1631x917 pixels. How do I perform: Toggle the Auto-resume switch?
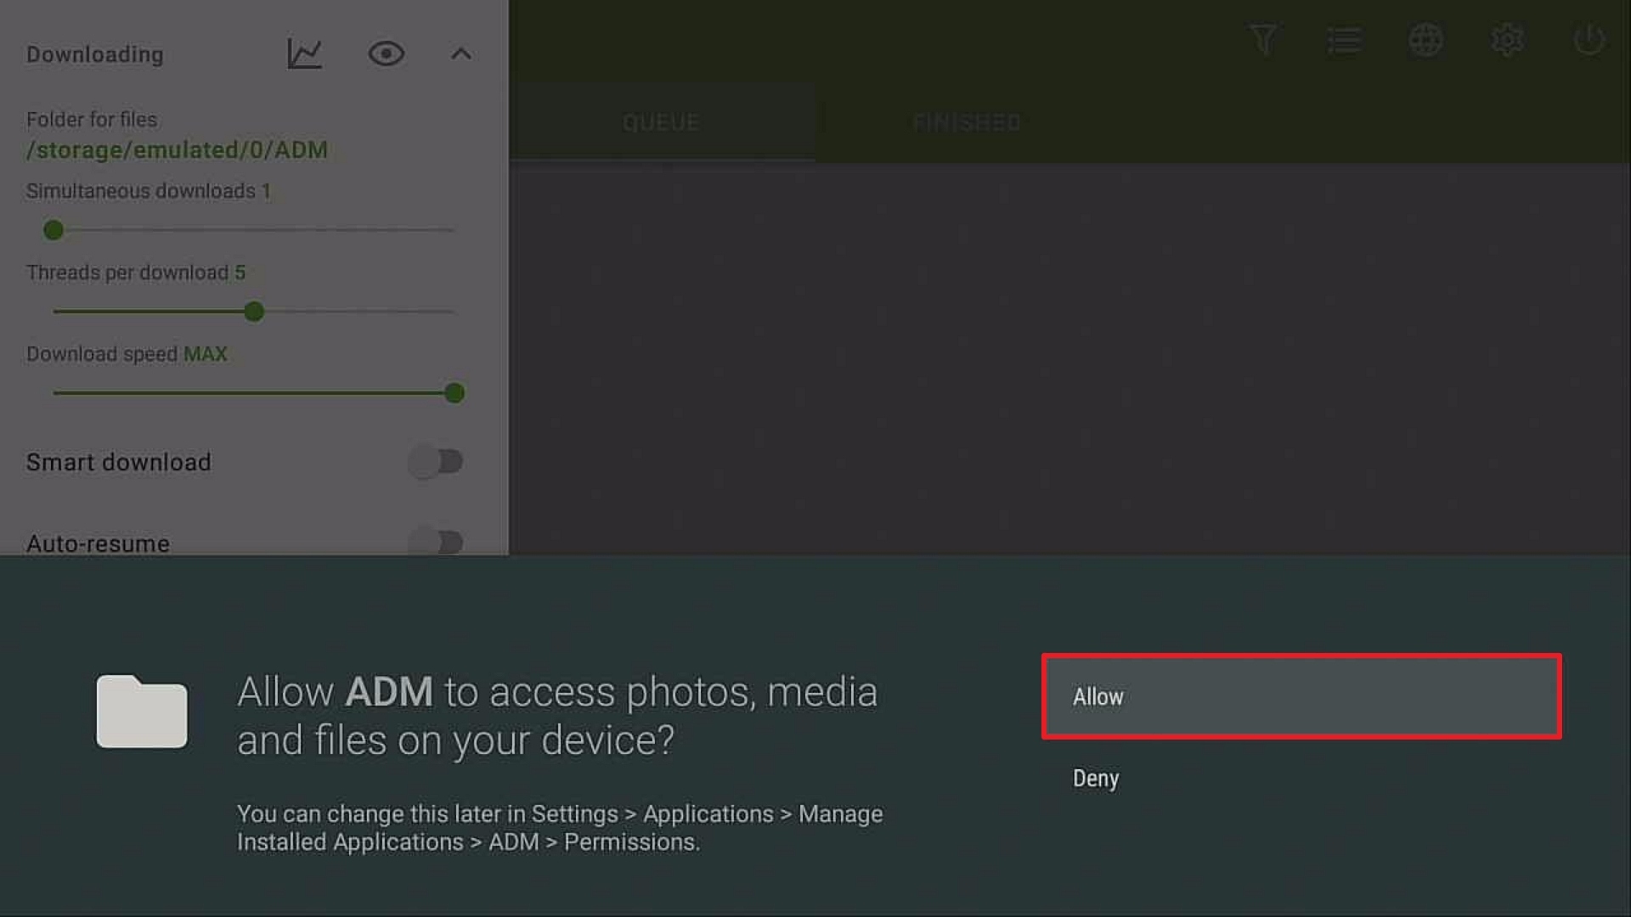pos(436,542)
